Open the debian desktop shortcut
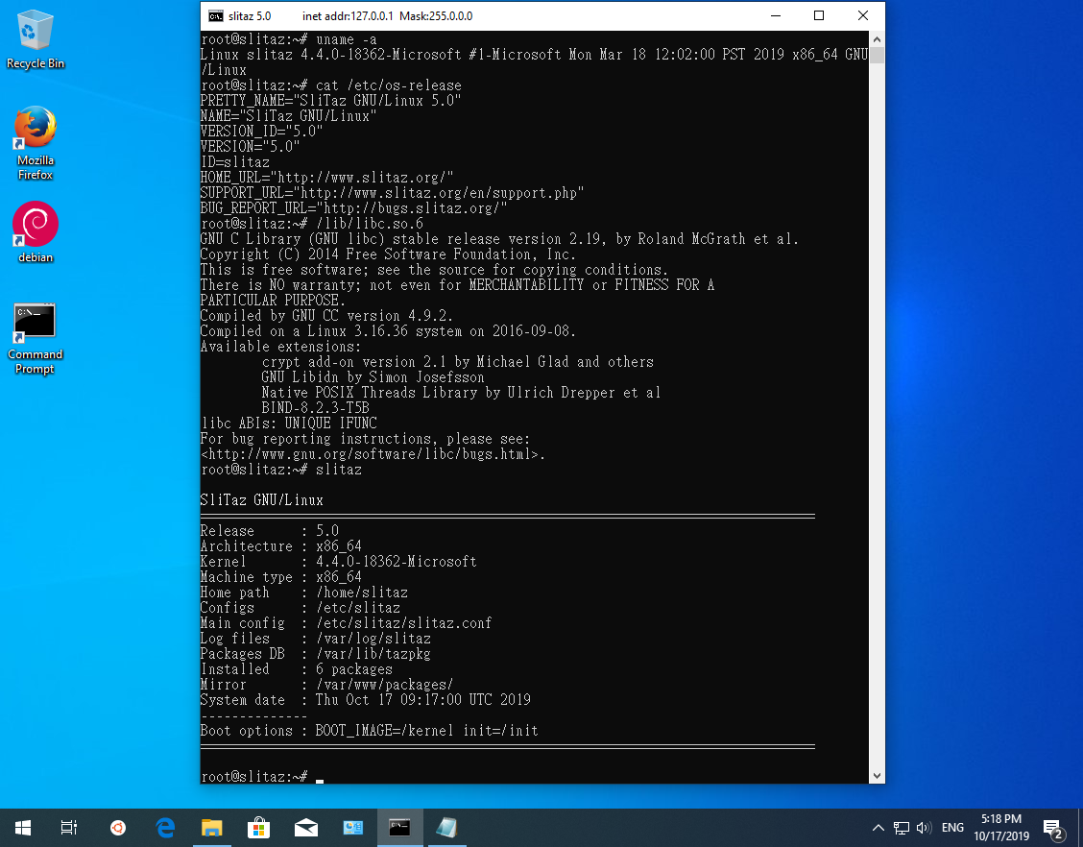 (x=36, y=232)
